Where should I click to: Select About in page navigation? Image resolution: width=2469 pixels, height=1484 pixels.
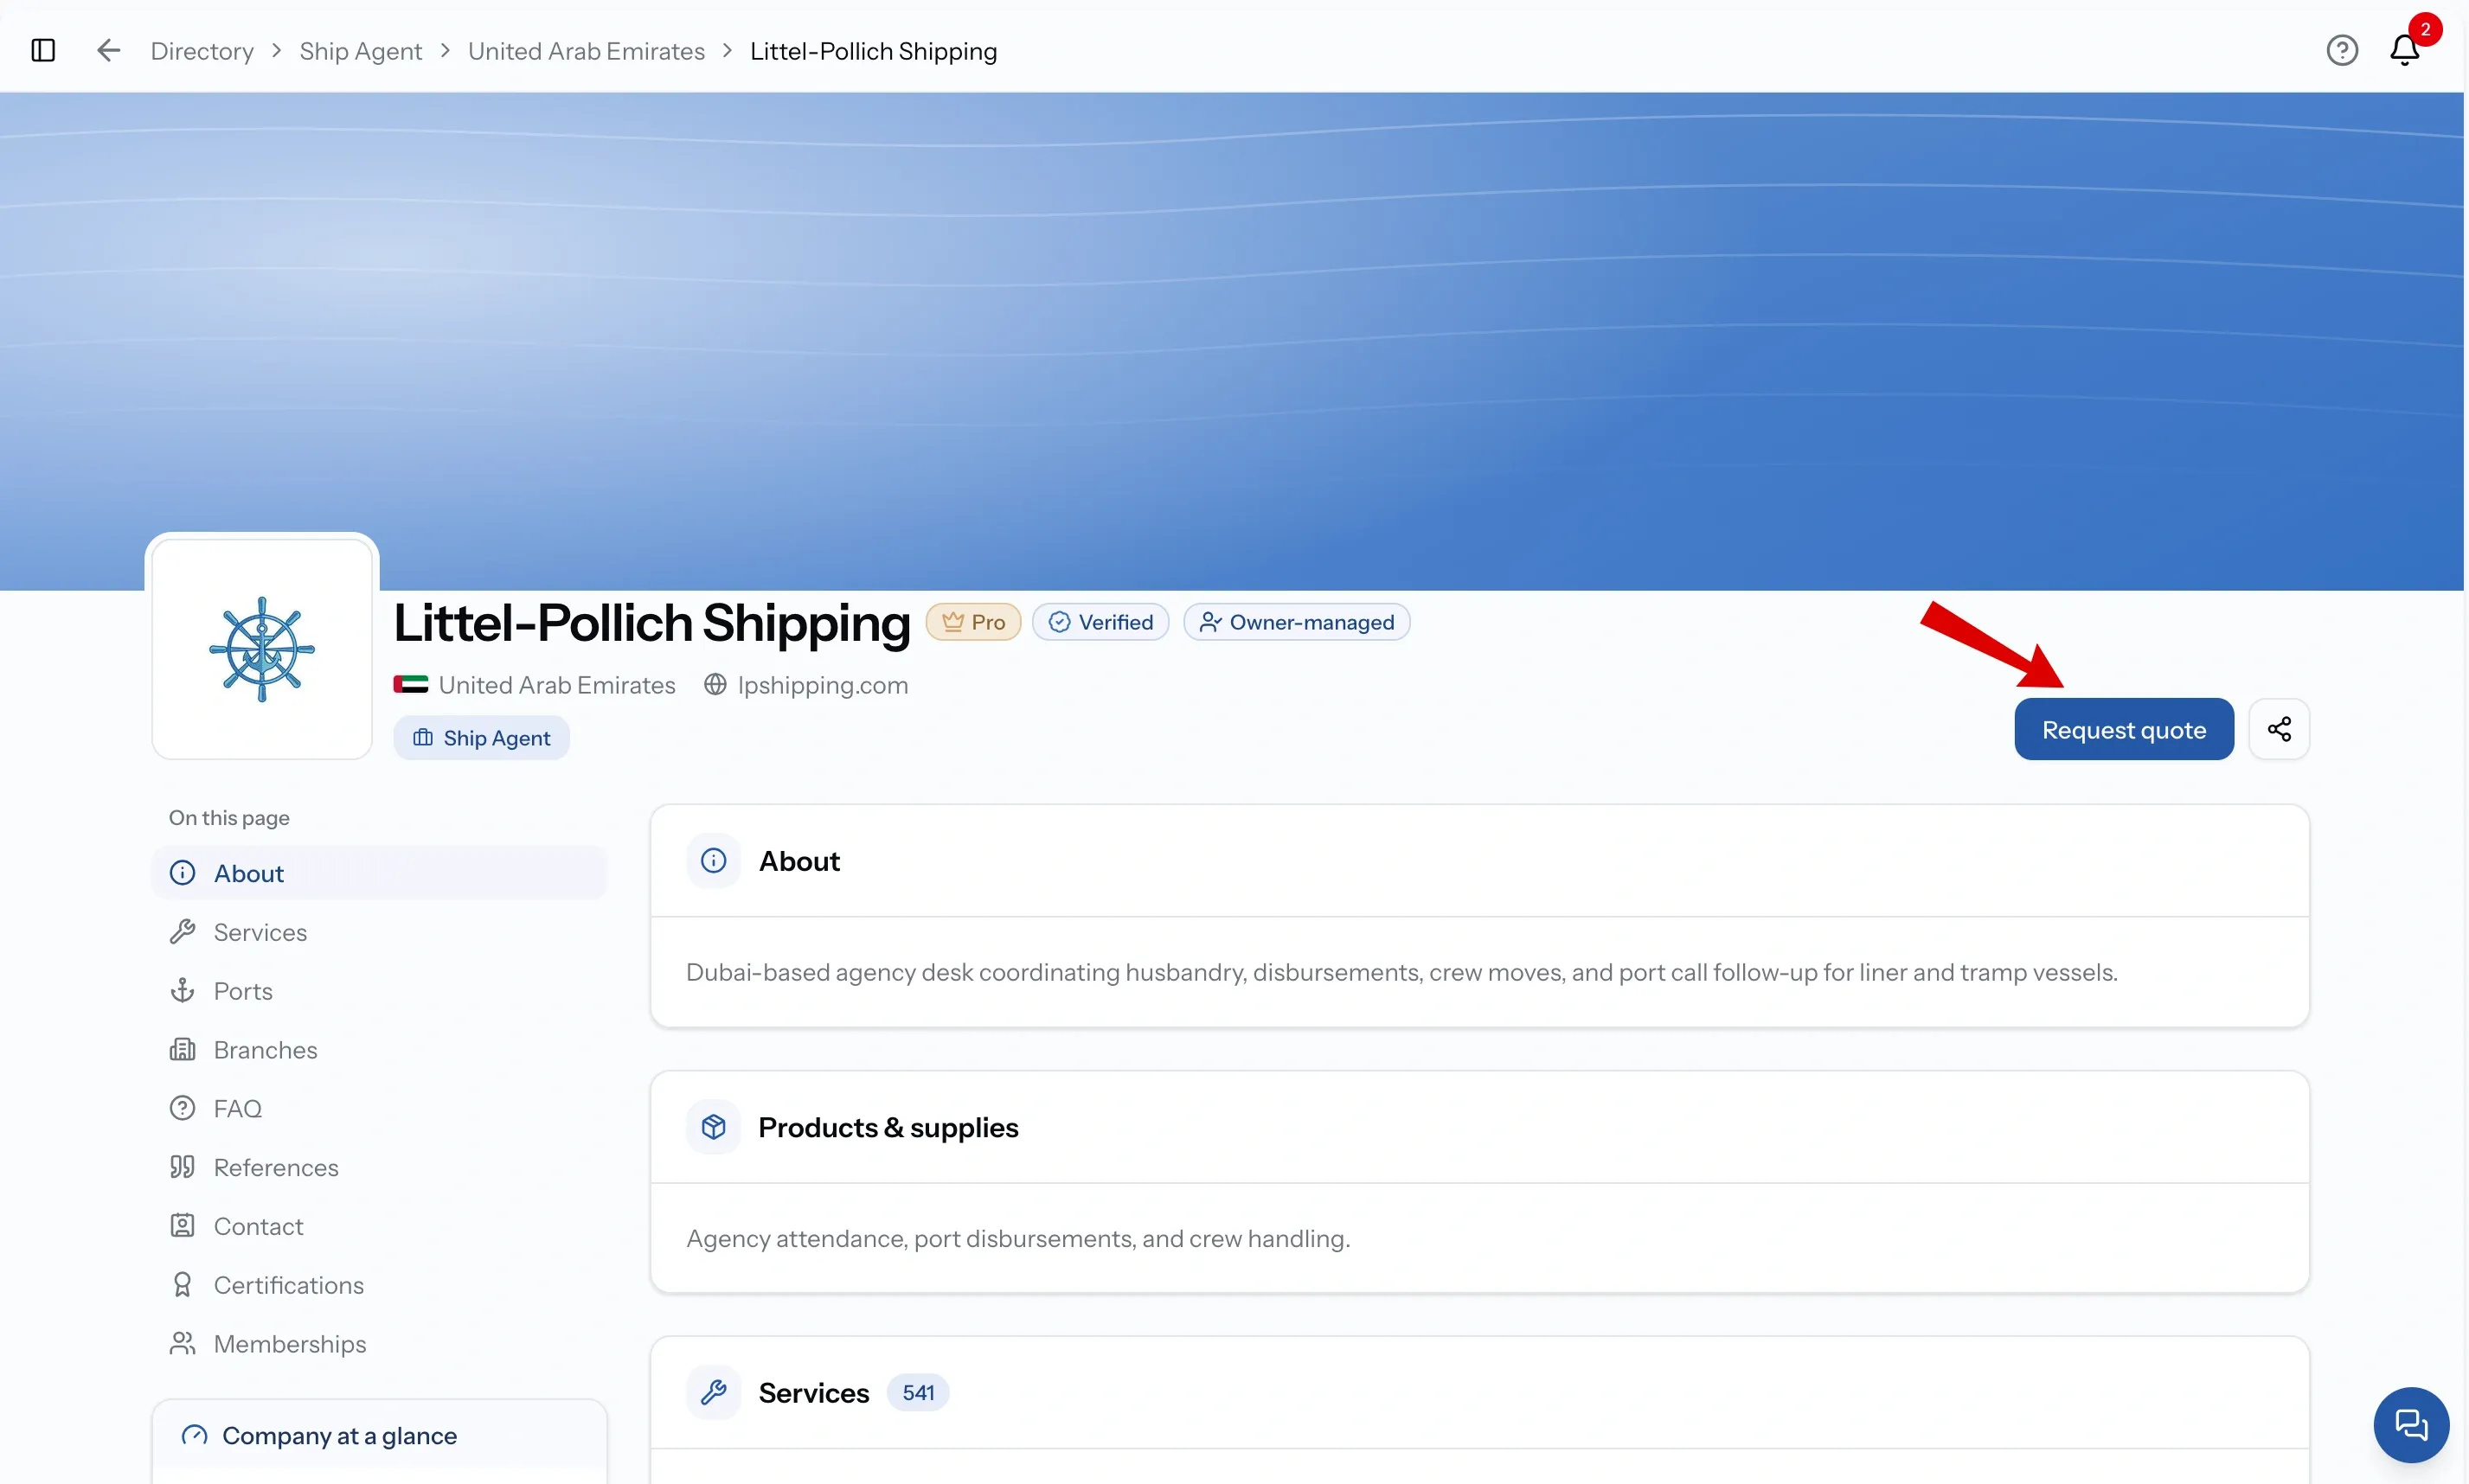(379, 873)
